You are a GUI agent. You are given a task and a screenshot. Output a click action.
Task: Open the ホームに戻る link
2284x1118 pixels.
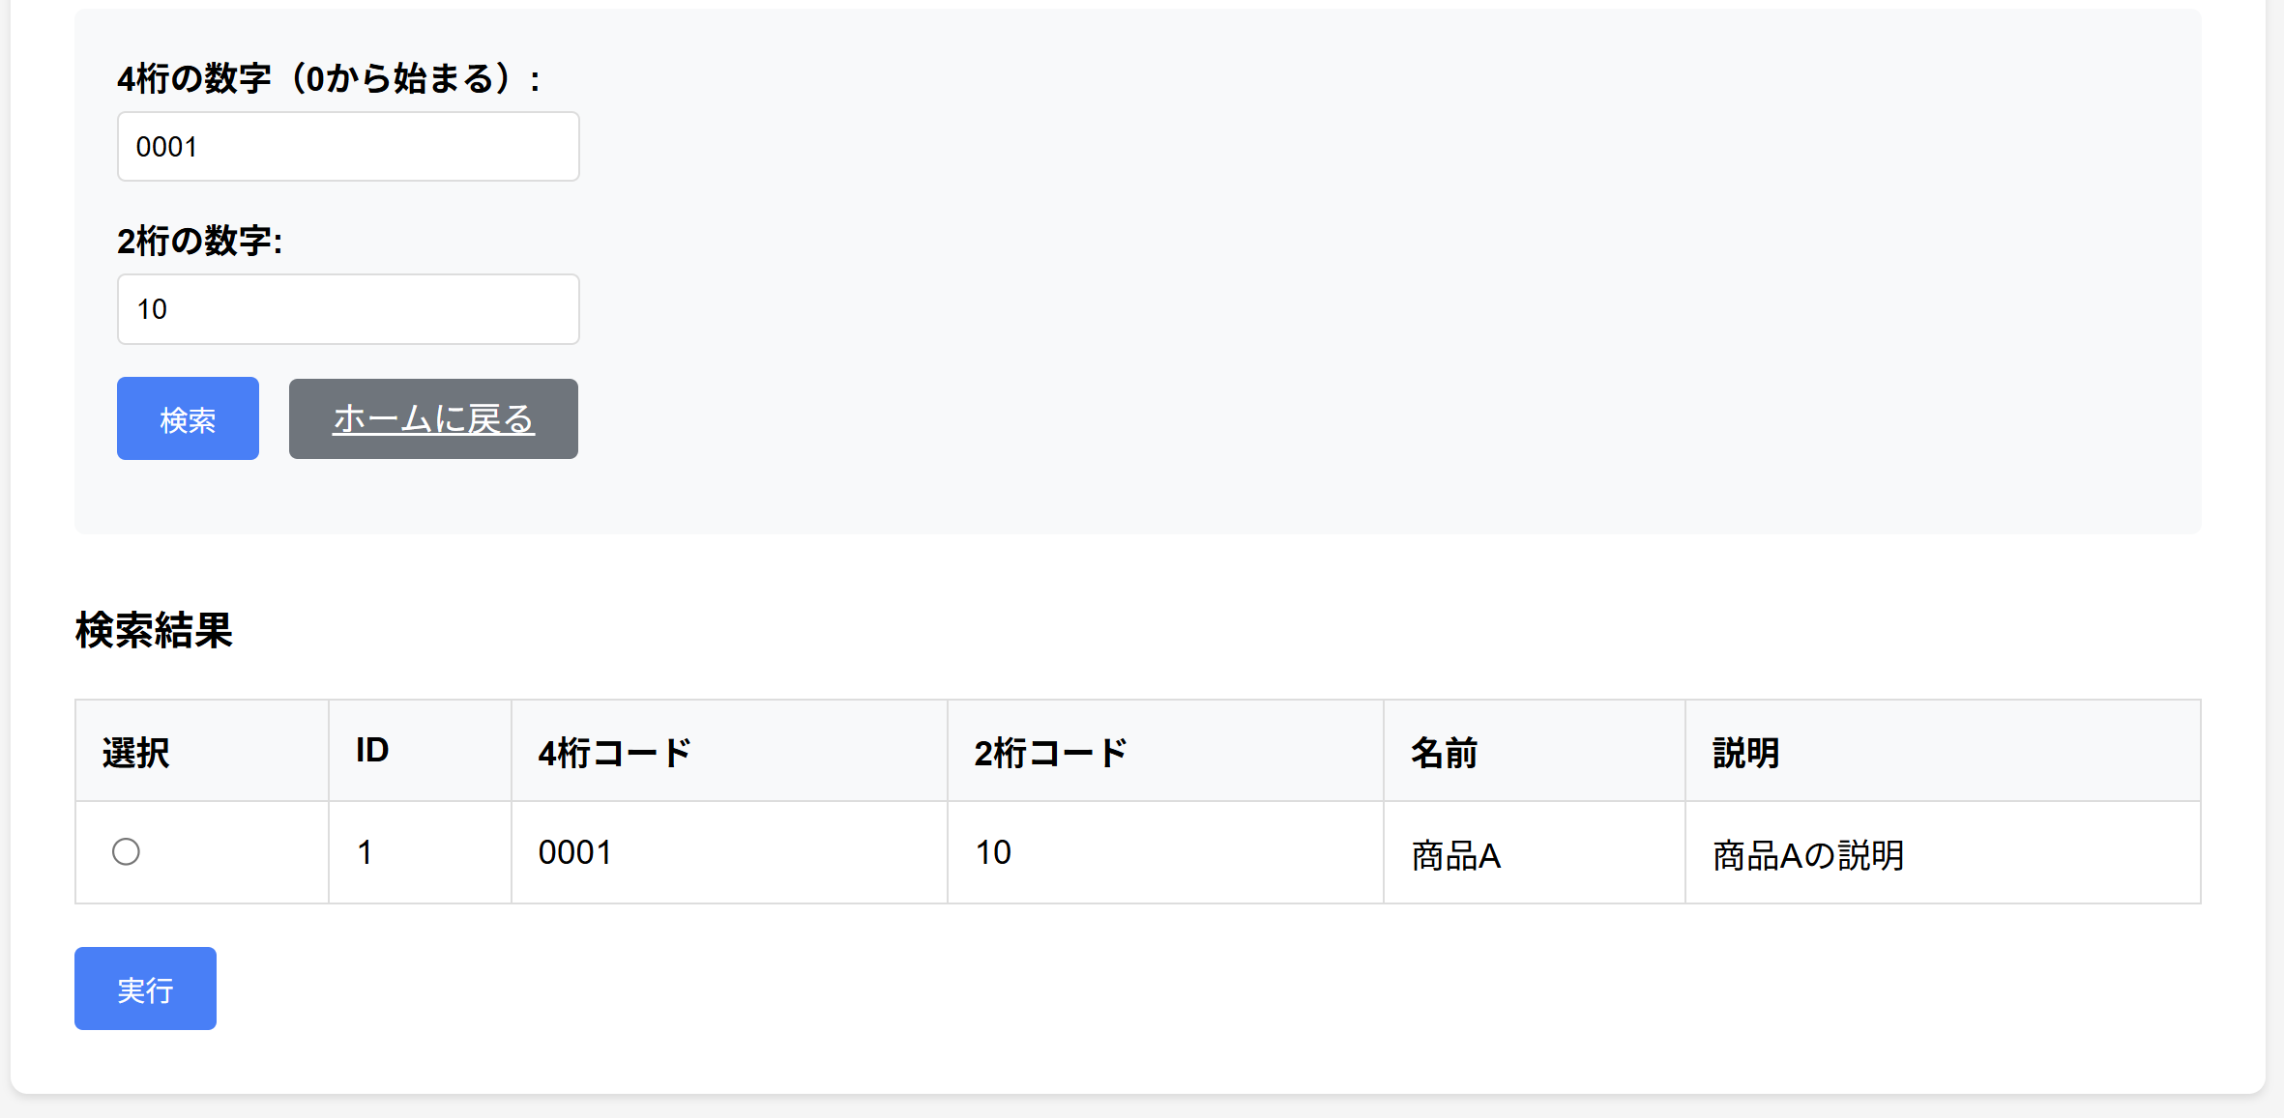pyautogui.click(x=432, y=417)
